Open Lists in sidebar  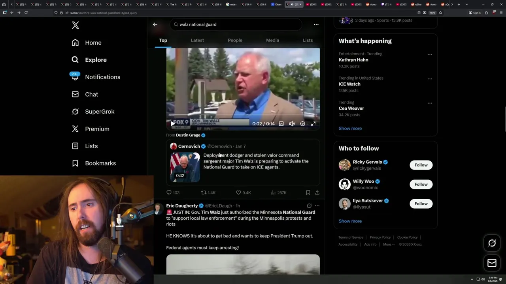[x=85, y=146]
